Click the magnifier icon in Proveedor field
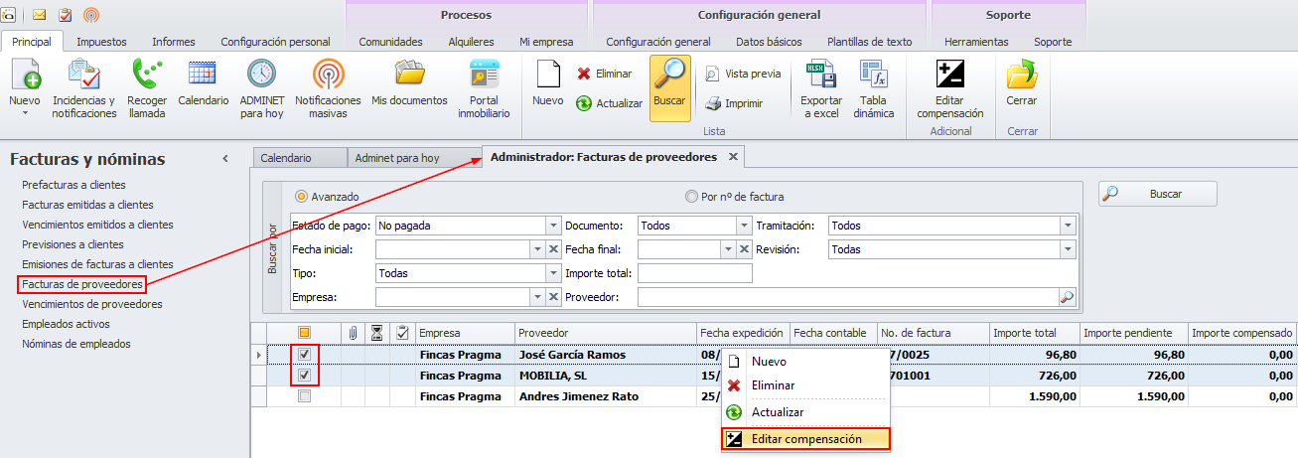 (x=1067, y=297)
